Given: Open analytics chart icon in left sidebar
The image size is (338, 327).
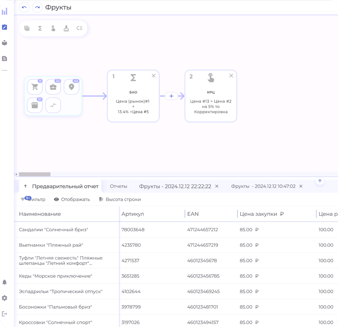Looking at the screenshot, I should (4, 11).
